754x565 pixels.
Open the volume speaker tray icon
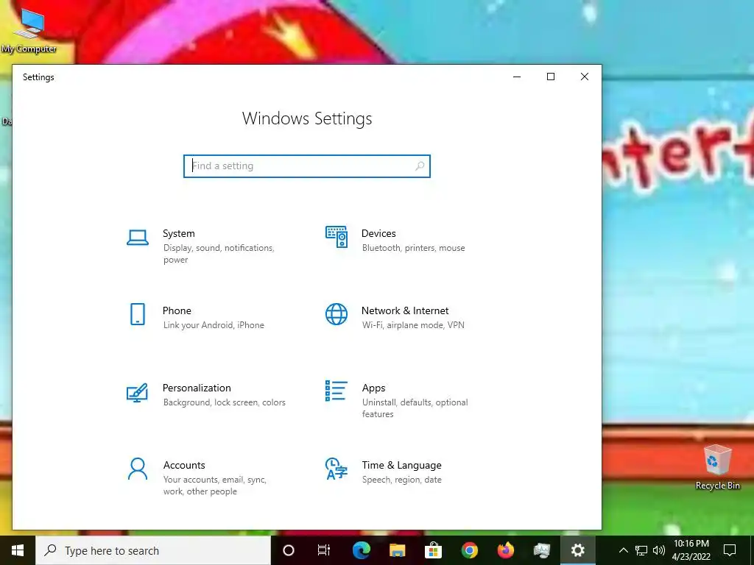[x=659, y=550]
